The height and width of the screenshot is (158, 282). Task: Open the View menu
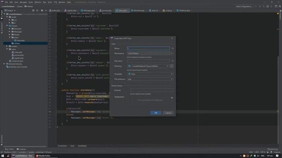click(x=16, y=2)
